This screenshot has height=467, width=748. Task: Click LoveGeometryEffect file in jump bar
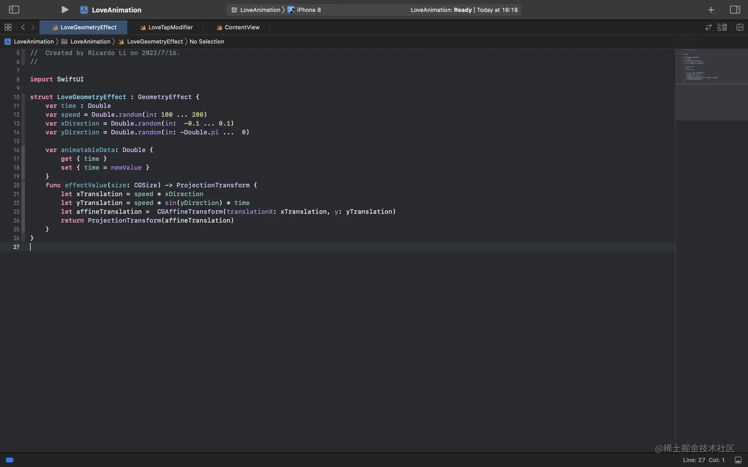[x=150, y=42]
